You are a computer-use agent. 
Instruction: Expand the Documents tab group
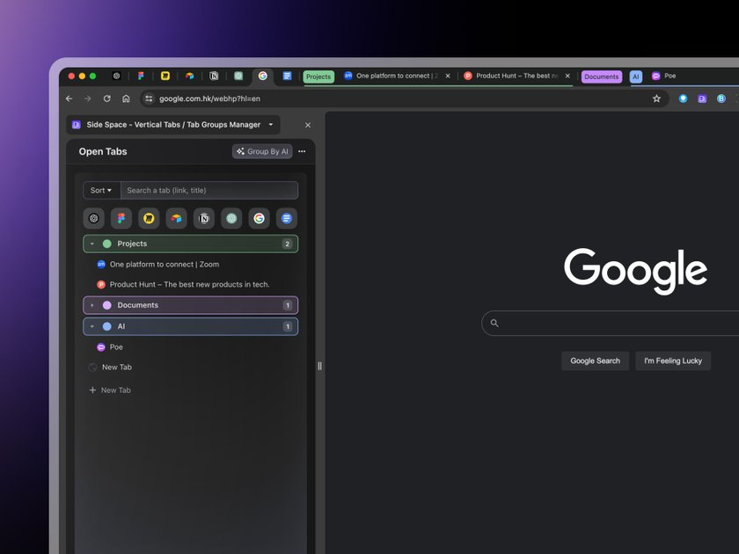click(x=91, y=305)
